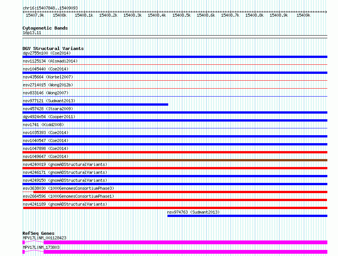338x256 pixels.
Task: Click nsv1047898 (Coe2014) label
Action: pyautogui.click(x=46, y=148)
